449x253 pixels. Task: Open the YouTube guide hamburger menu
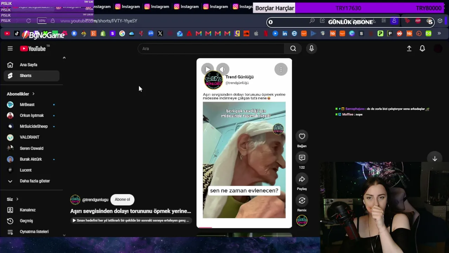10,48
